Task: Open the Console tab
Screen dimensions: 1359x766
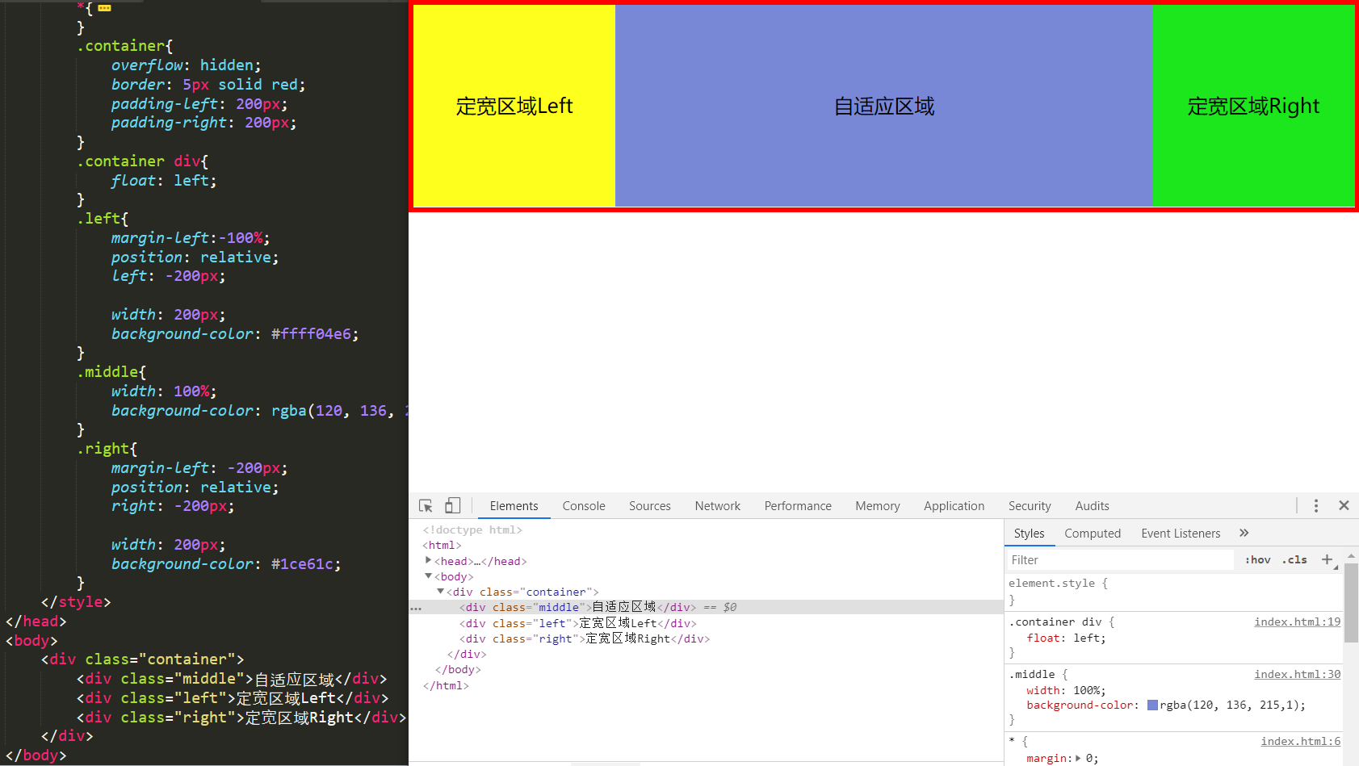Action: pyautogui.click(x=584, y=506)
